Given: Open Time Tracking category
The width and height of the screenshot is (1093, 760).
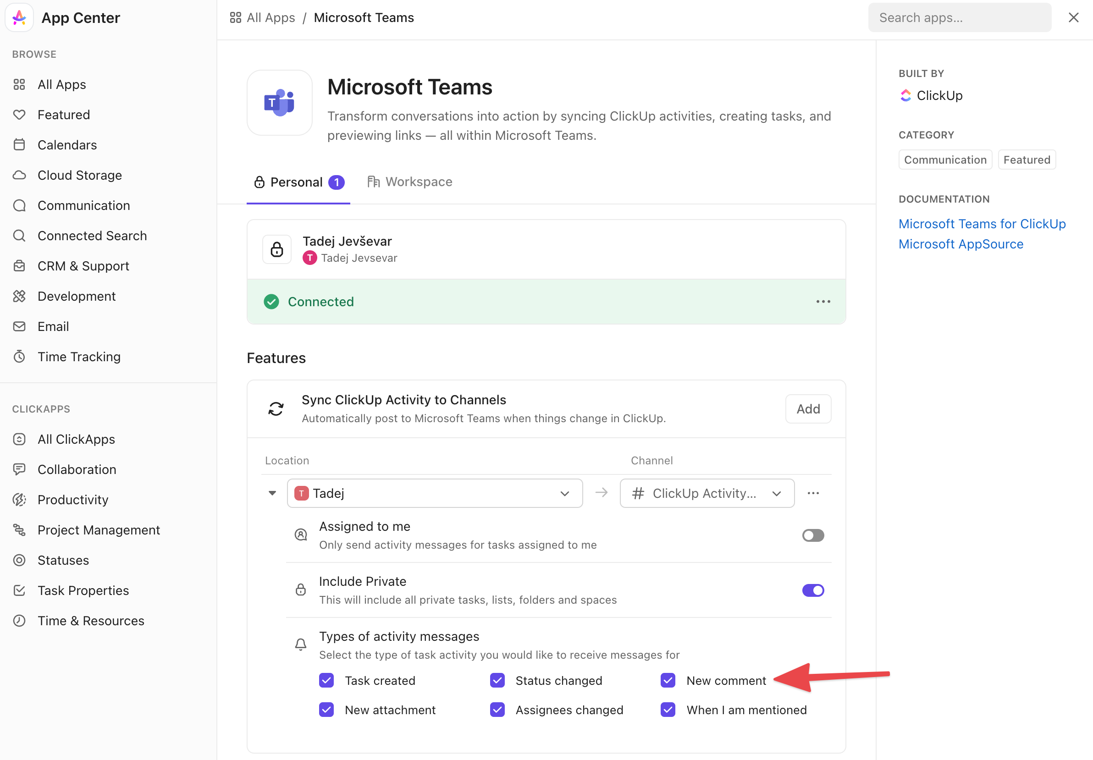Looking at the screenshot, I should tap(79, 357).
